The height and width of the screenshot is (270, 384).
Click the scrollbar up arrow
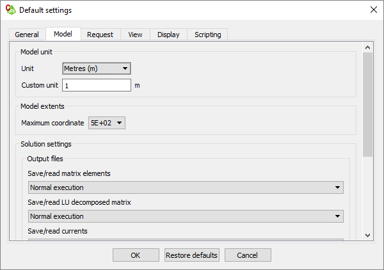(x=367, y=47)
